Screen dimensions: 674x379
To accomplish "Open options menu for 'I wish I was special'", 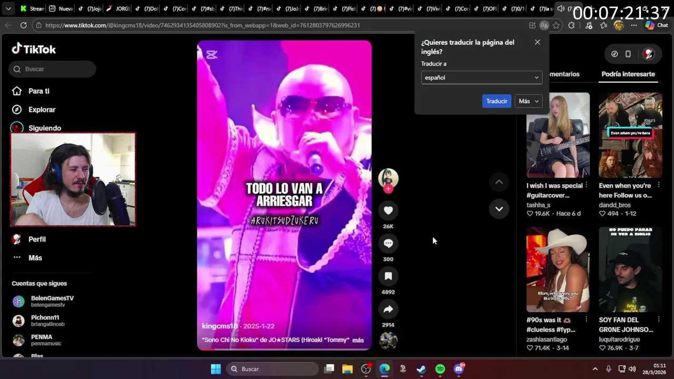I will click(x=587, y=185).
